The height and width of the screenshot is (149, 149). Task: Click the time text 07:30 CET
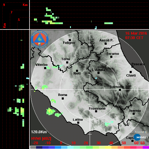point(134,38)
